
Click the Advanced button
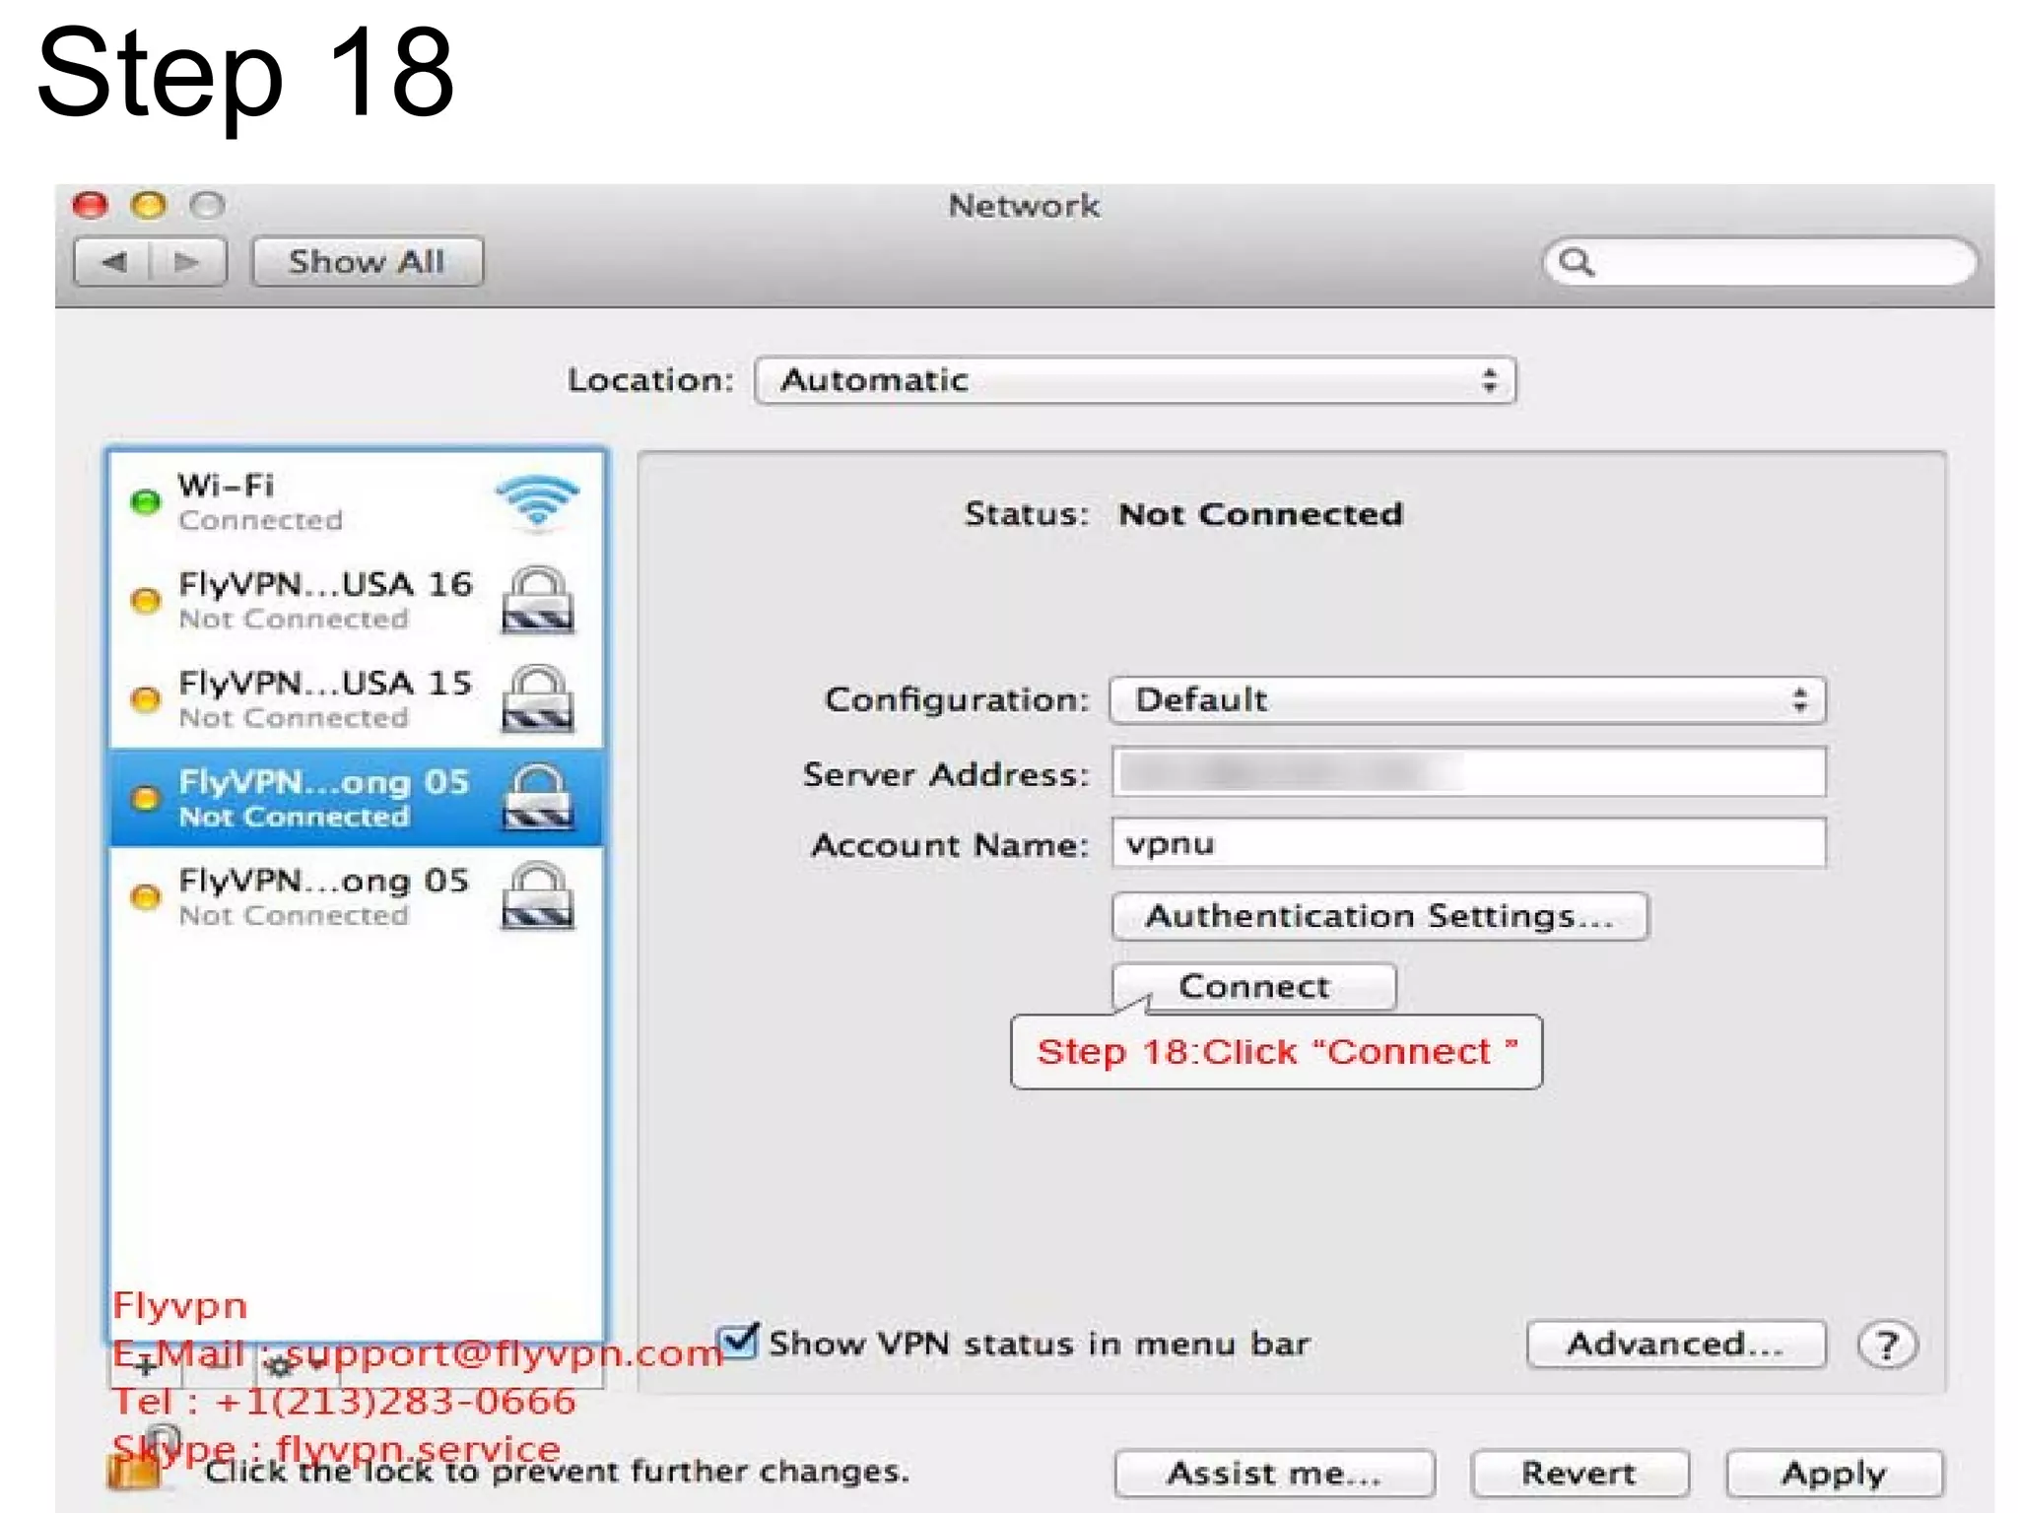[1674, 1345]
